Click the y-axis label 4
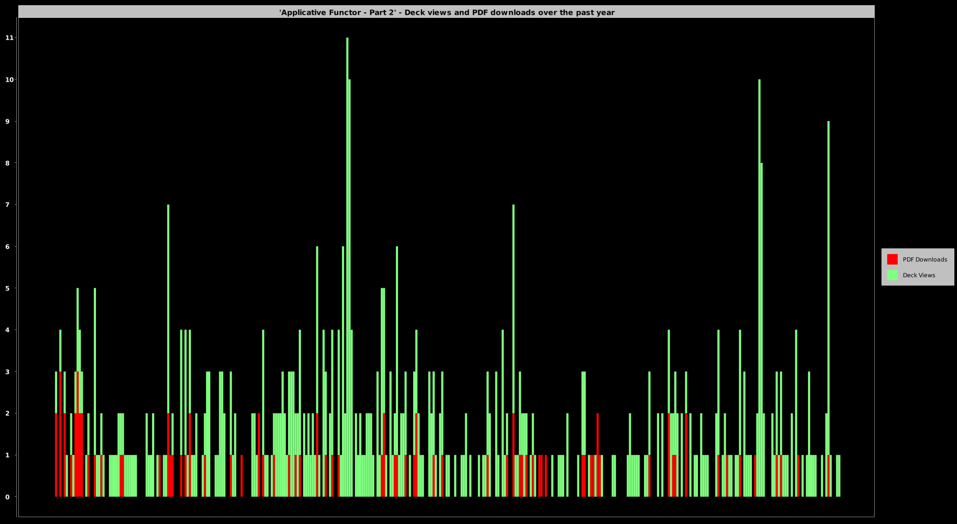The height and width of the screenshot is (524, 957). (7, 330)
